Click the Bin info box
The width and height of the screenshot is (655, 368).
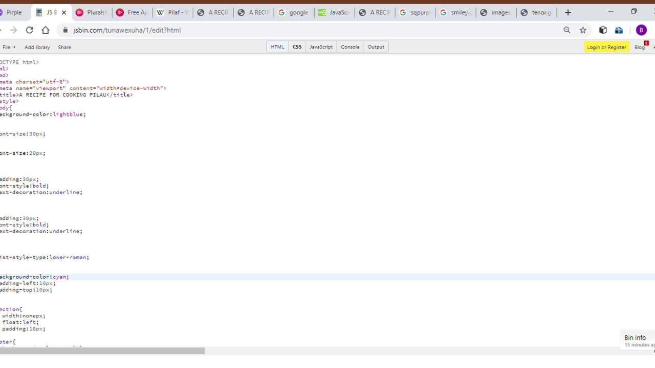(x=637, y=340)
